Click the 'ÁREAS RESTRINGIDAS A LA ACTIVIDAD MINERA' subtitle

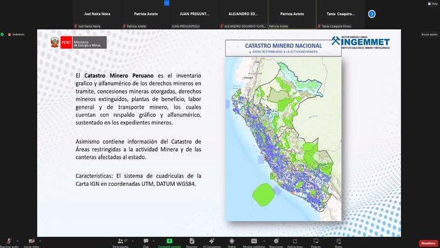285,52
